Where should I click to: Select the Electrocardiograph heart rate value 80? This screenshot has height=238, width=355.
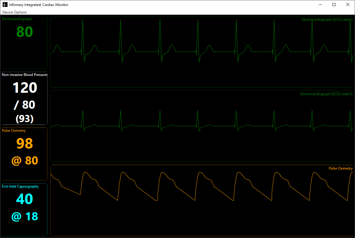(x=25, y=32)
